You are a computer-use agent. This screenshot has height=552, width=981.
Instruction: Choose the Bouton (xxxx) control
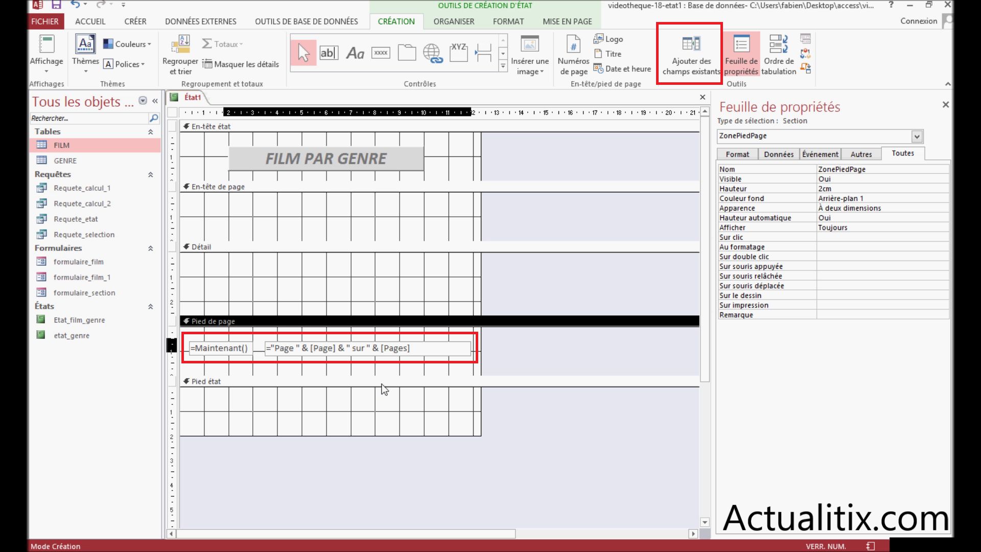[381, 53]
